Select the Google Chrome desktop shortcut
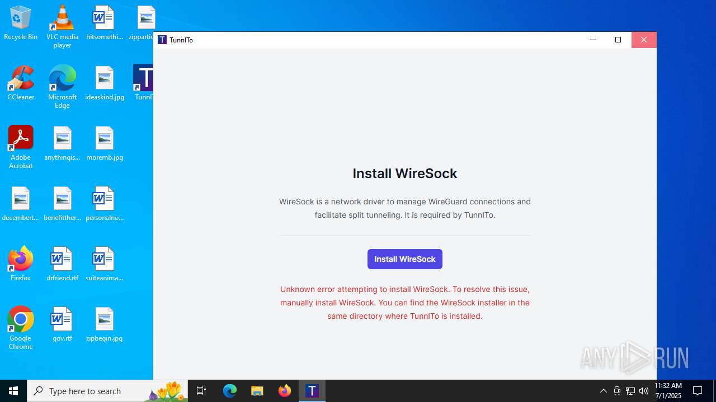The width and height of the screenshot is (716, 402). [x=21, y=328]
